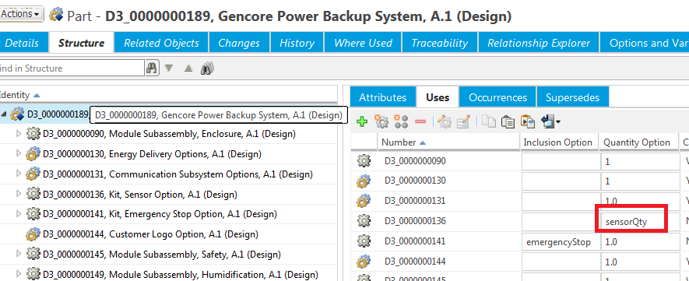Expand D3_0000000131 Communication Subsystem node
689x281 pixels.
click(x=19, y=174)
